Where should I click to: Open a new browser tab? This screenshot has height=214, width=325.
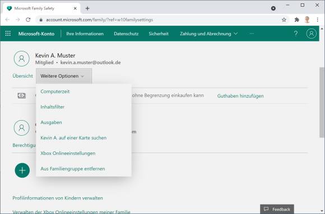click(x=87, y=8)
